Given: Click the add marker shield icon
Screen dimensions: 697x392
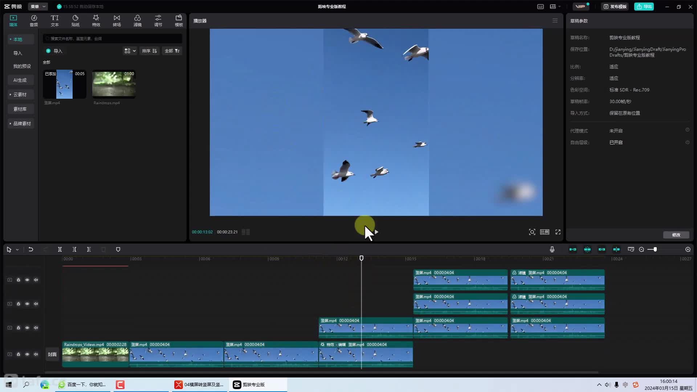Looking at the screenshot, I should pos(118,249).
